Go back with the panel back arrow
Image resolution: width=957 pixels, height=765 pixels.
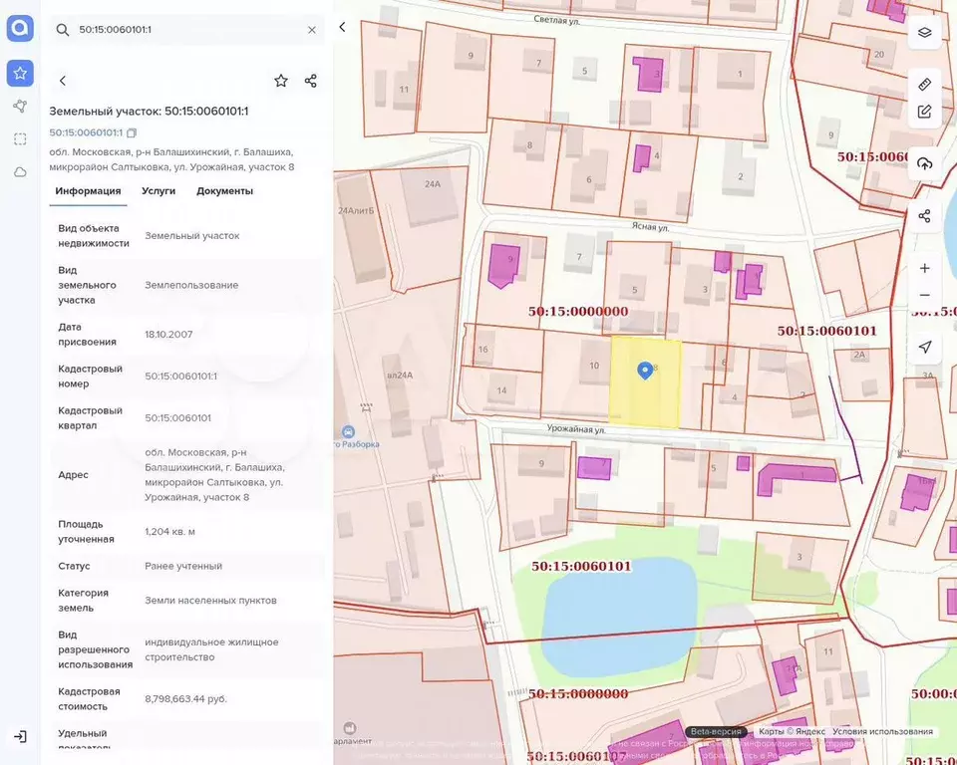[x=62, y=81]
